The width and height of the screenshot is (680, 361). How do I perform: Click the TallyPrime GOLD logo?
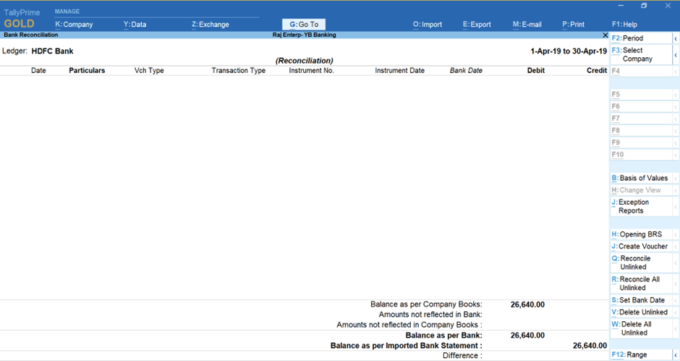pyautogui.click(x=22, y=19)
